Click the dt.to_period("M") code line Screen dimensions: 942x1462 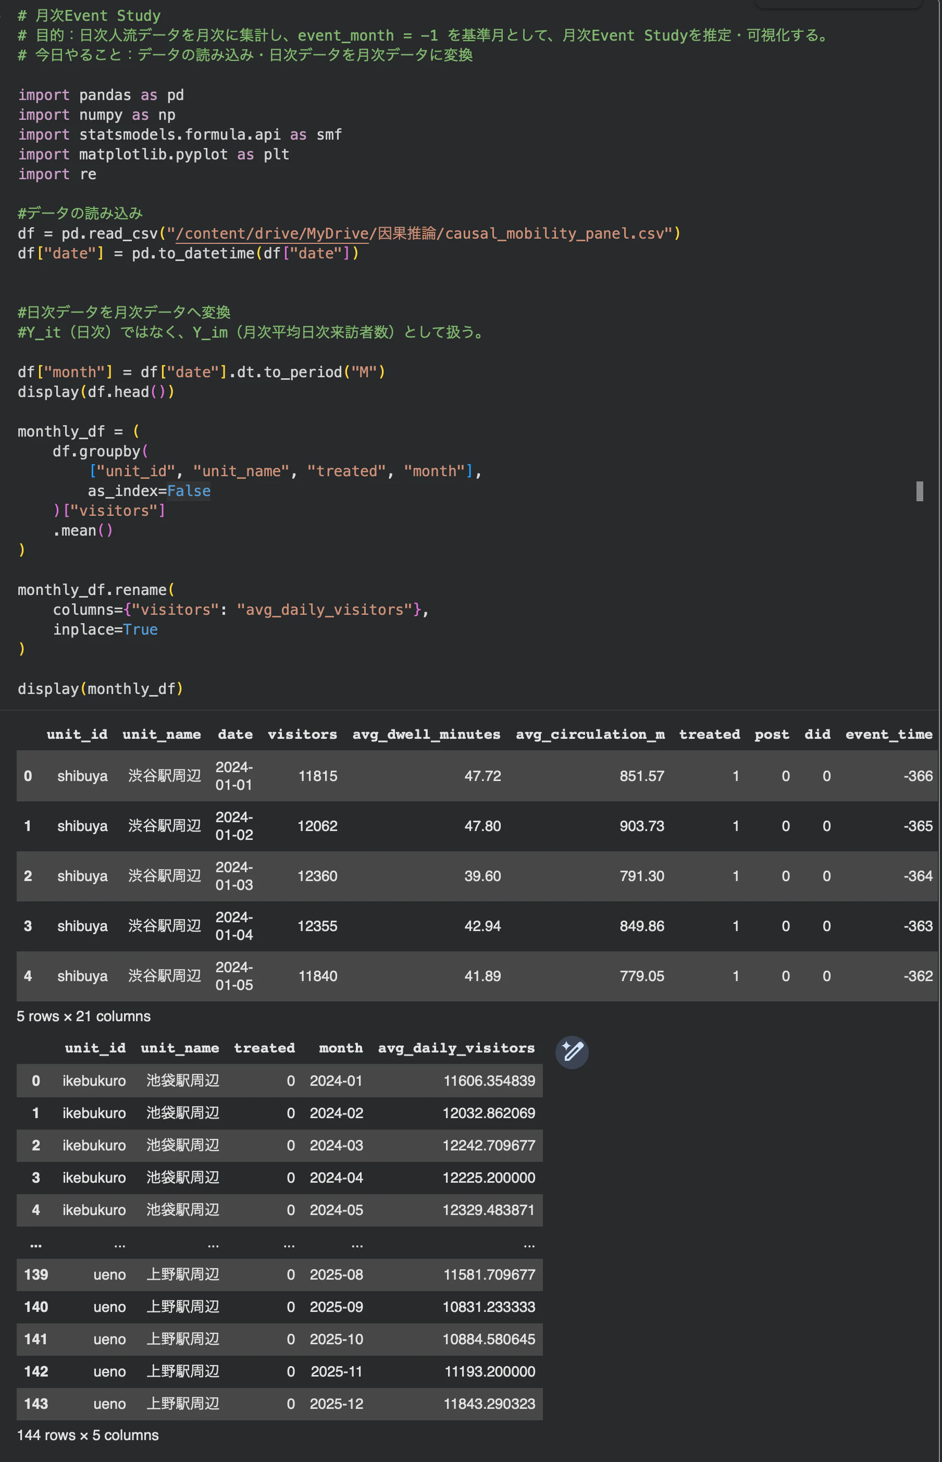click(202, 372)
